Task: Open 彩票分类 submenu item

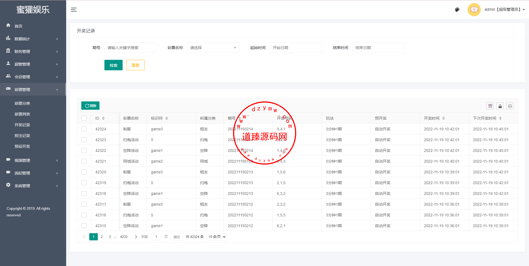Action: [x=22, y=103]
